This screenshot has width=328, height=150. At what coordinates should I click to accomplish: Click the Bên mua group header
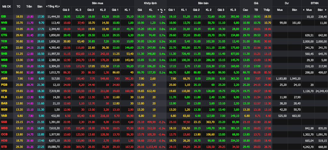(x=97, y=3)
